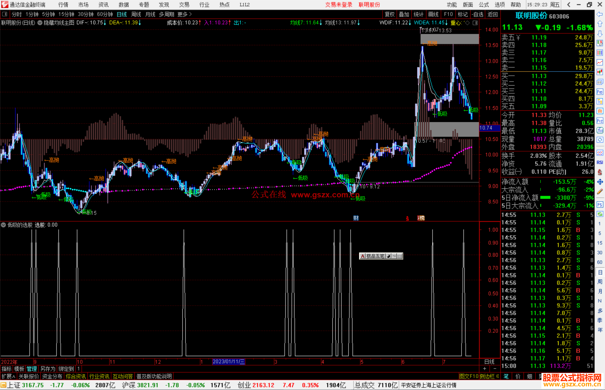The width and height of the screenshot is (605, 390).
Task: Click the 另存为 button below the chart
Action: click(x=48, y=369)
